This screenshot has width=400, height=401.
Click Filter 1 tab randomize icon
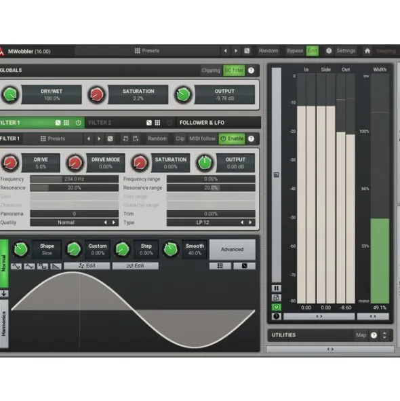(58, 123)
